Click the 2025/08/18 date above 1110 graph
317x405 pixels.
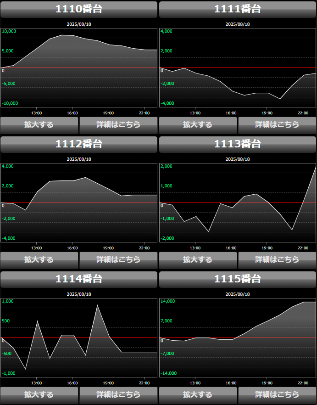tap(79, 24)
